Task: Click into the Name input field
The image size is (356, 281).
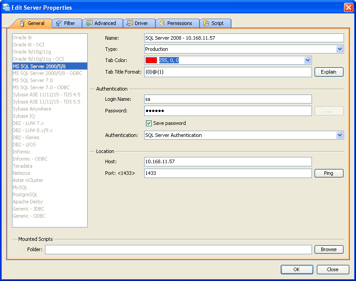Action: point(244,38)
